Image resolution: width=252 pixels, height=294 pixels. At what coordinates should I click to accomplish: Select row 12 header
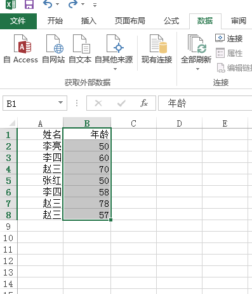point(8,261)
